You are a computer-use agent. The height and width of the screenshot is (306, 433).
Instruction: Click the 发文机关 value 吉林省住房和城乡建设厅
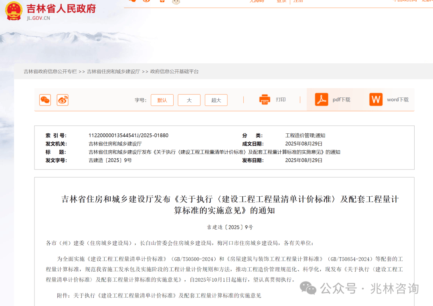point(115,144)
